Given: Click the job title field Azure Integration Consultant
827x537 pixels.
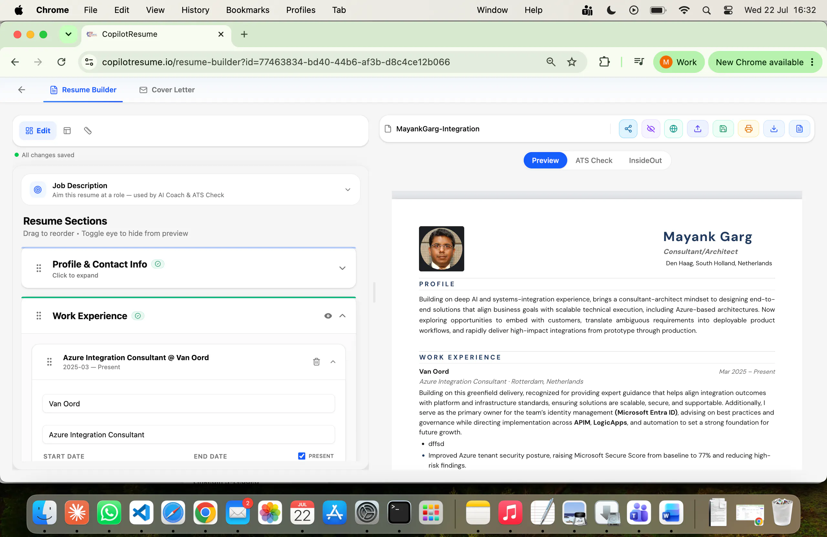Looking at the screenshot, I should point(189,435).
